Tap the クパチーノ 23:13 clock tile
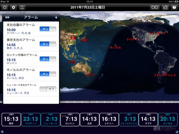The image size is (179, 134). 31,119
